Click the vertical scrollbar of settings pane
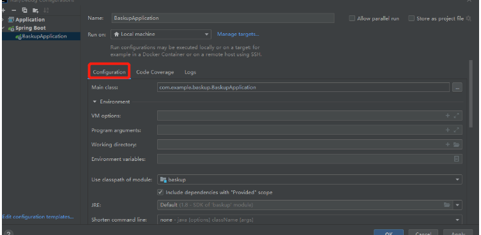This screenshot has height=235, width=481. coord(471,94)
